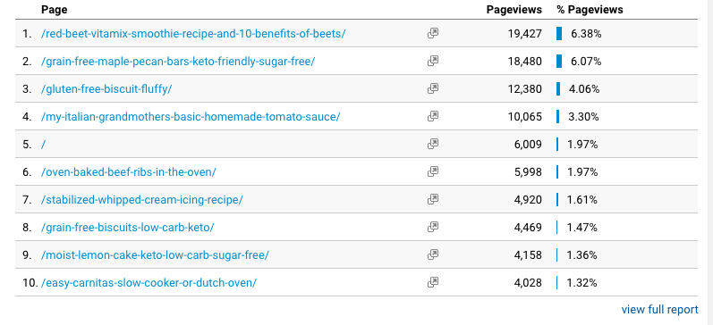Open whipped-cream-icing external link icon
This screenshot has width=713, height=325.
pyautogui.click(x=433, y=199)
